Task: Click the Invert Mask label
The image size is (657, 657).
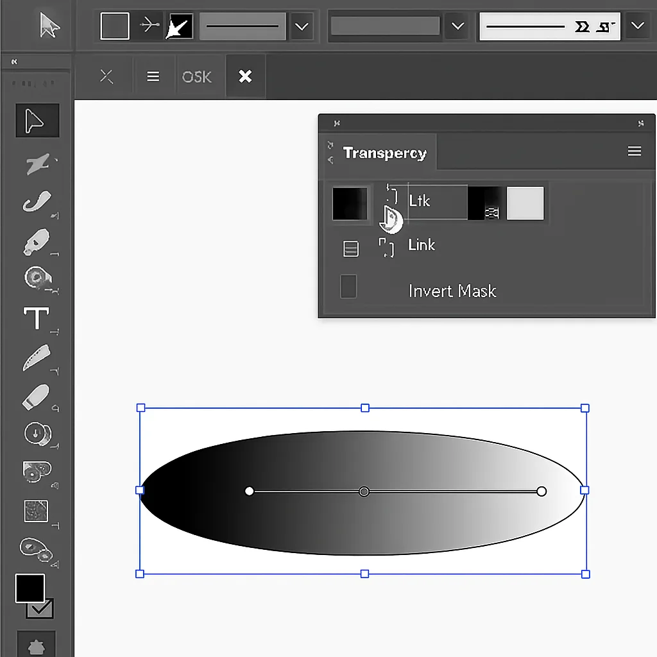Action: [452, 291]
